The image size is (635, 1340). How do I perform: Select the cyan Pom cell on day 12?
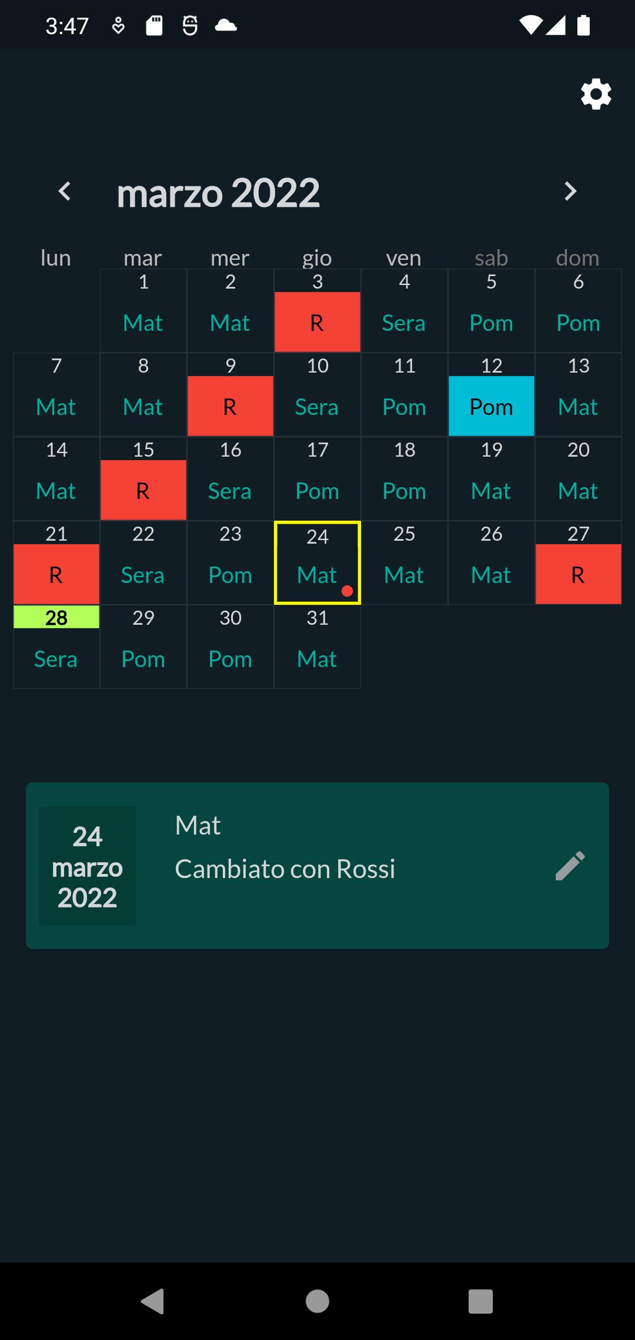click(x=492, y=406)
